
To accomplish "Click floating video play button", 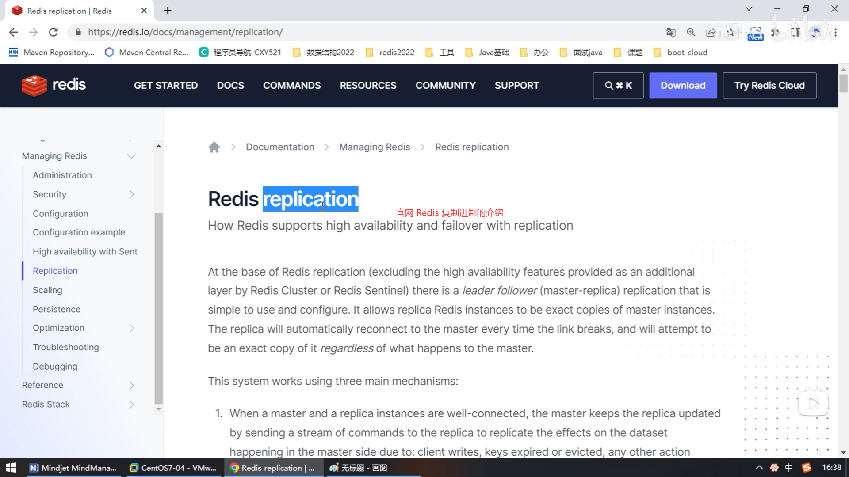I will point(813,403).
